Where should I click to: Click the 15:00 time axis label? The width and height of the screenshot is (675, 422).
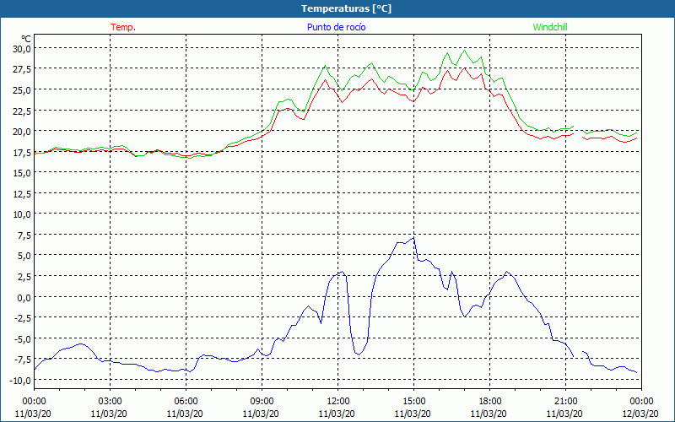pyautogui.click(x=413, y=402)
